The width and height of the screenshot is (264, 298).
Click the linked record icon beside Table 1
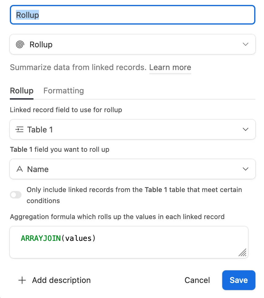[19, 129]
